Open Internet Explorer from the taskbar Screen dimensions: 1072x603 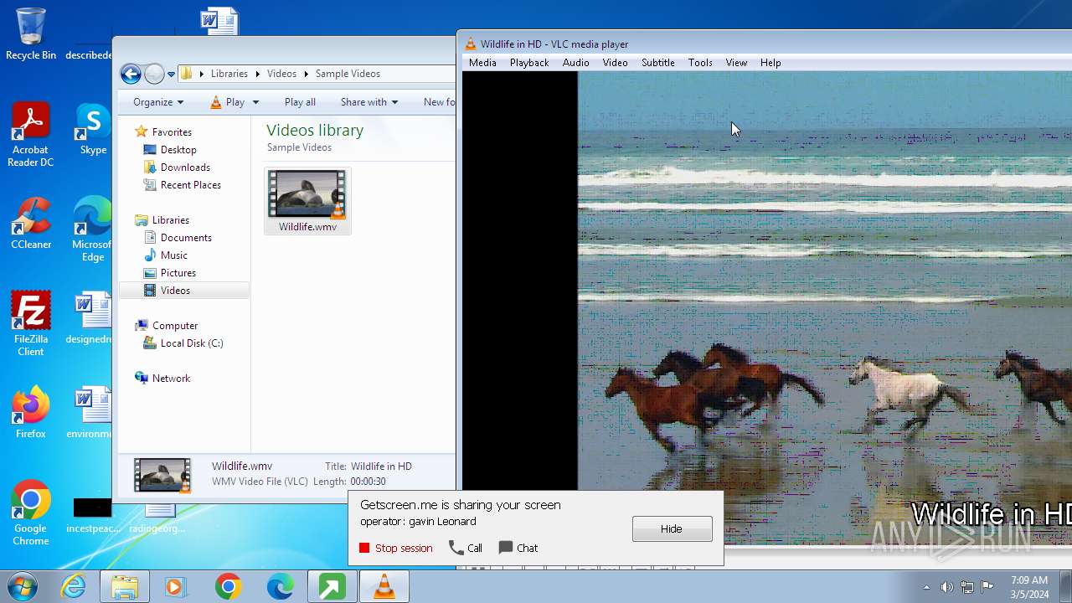point(73,586)
